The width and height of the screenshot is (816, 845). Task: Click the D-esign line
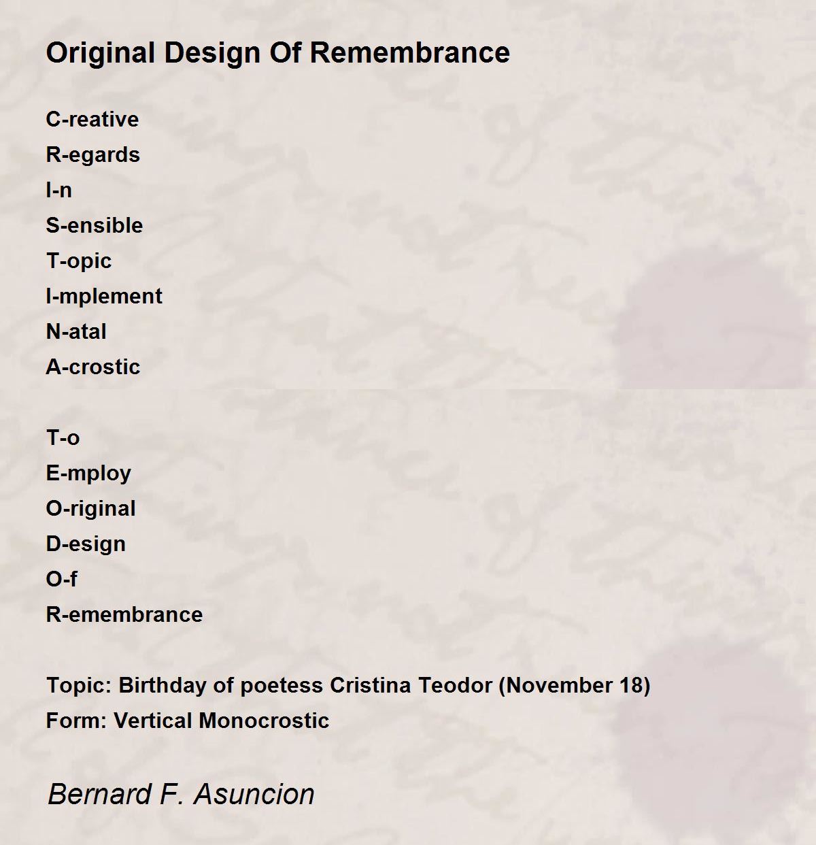click(86, 544)
